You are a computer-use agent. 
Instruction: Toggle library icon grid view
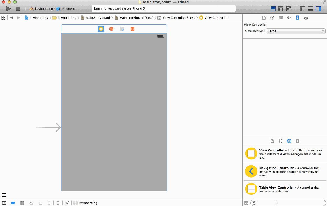click(x=246, y=203)
